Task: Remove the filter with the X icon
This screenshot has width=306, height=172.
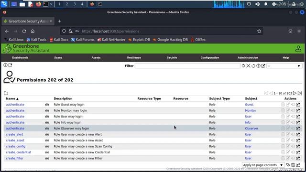Action: pyautogui.click(x=248, y=66)
